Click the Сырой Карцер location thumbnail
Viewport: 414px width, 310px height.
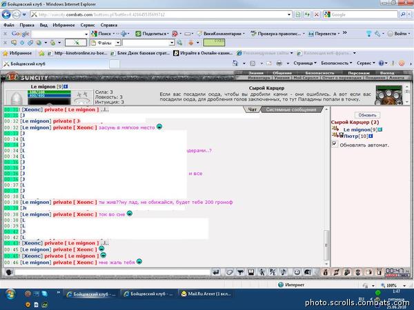click(x=388, y=95)
